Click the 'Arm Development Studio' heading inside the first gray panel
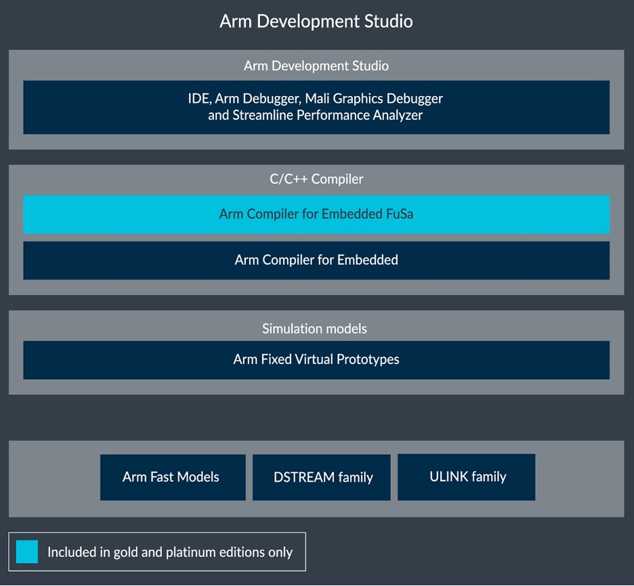This screenshot has height=586, width=634. coord(316,66)
